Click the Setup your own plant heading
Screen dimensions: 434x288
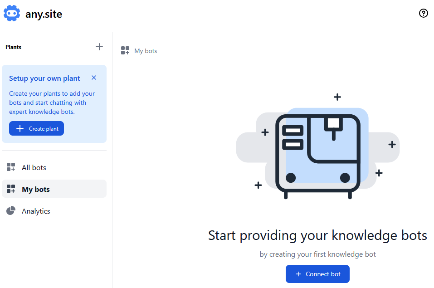(44, 78)
